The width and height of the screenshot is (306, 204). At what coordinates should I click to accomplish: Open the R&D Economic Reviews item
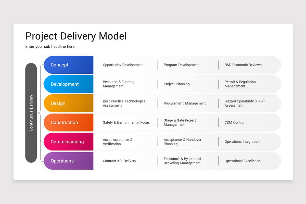243,65
